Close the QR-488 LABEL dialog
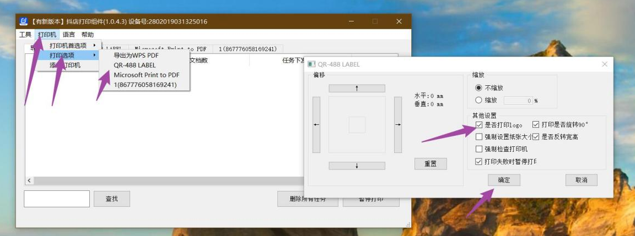The image size is (635, 236). [604, 64]
